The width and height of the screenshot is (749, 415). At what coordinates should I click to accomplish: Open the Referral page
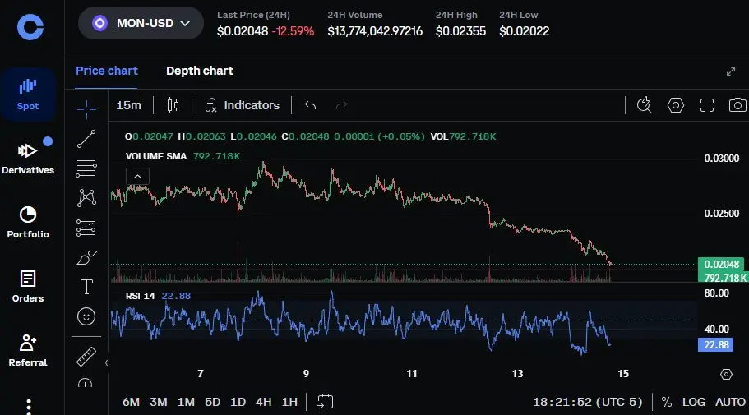pos(28,350)
